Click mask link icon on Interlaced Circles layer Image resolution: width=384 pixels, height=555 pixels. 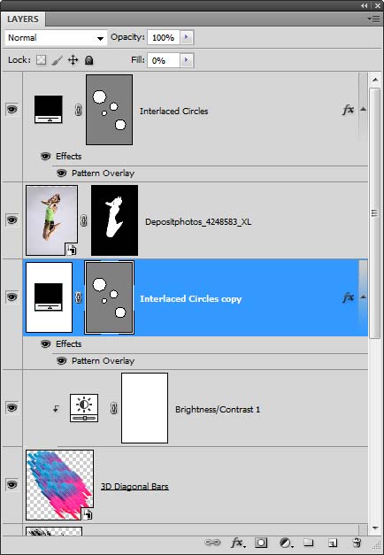tap(78, 110)
